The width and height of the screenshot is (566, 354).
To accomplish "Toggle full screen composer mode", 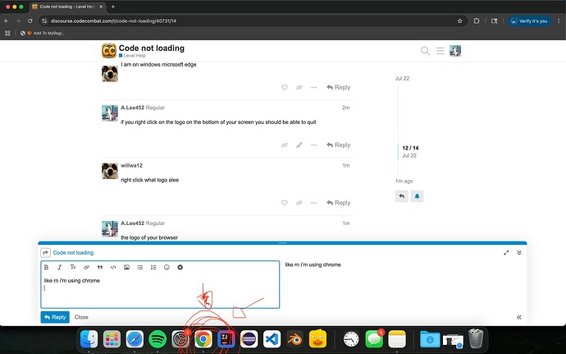I will (506, 253).
